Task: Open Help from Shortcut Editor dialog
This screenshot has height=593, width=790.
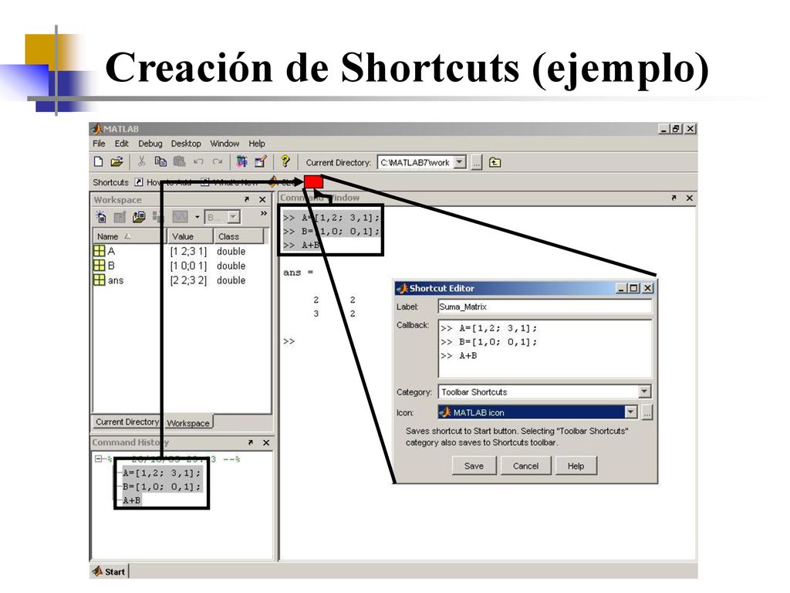Action: [x=576, y=466]
